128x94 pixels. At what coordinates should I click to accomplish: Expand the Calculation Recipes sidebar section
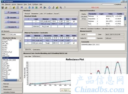click(x=12, y=92)
